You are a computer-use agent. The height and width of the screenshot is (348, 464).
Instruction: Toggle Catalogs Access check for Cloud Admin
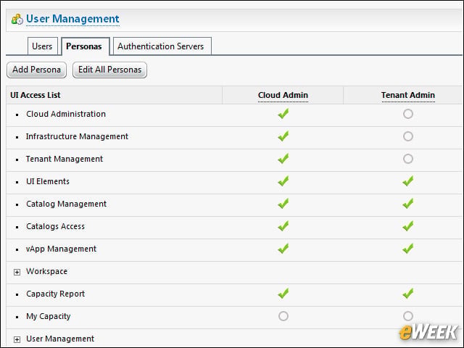click(283, 226)
